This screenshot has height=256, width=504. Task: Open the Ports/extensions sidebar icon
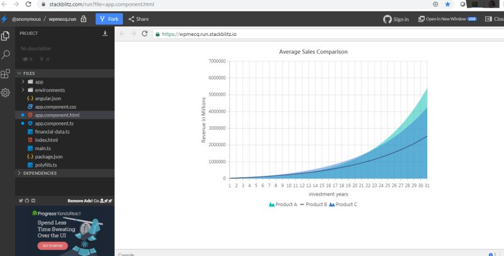(5, 74)
